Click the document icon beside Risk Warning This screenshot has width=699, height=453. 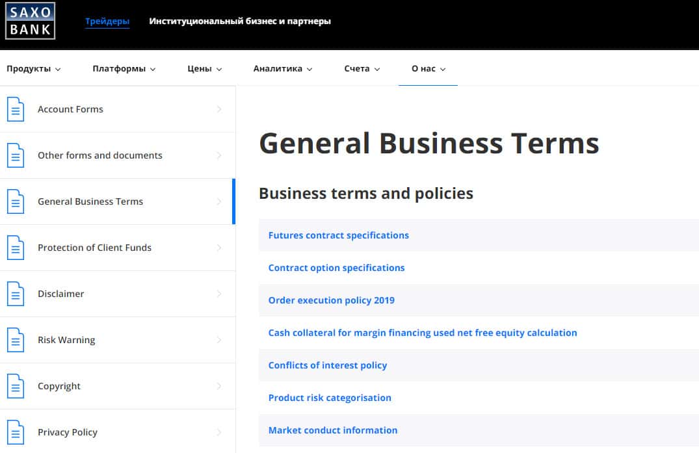tap(16, 340)
